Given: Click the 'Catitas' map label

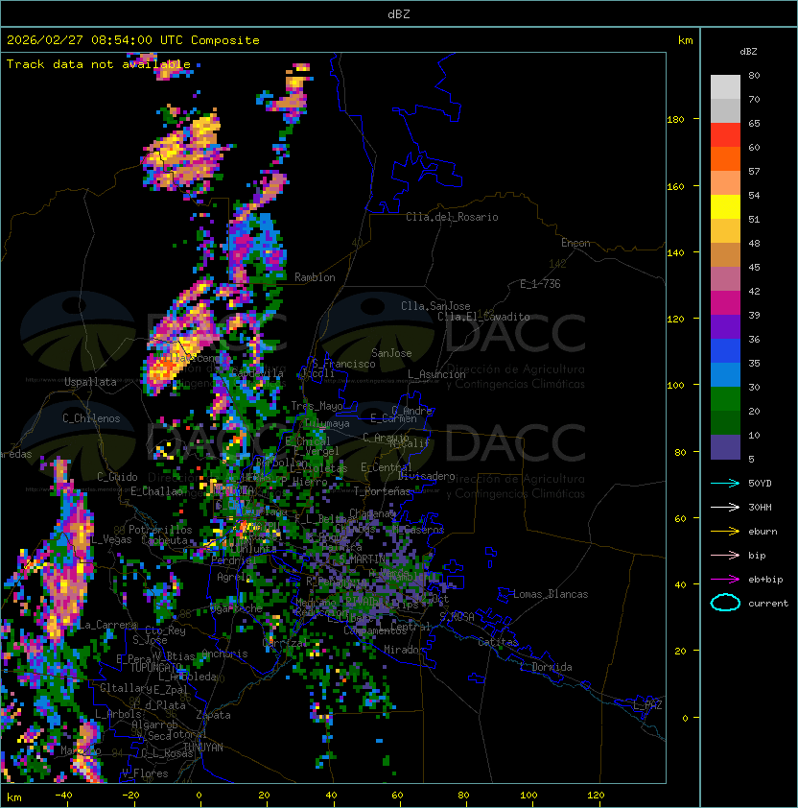Looking at the screenshot, I should point(498,642).
